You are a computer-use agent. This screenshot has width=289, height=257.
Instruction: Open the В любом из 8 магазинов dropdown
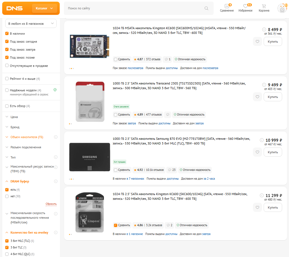[x=31, y=24]
